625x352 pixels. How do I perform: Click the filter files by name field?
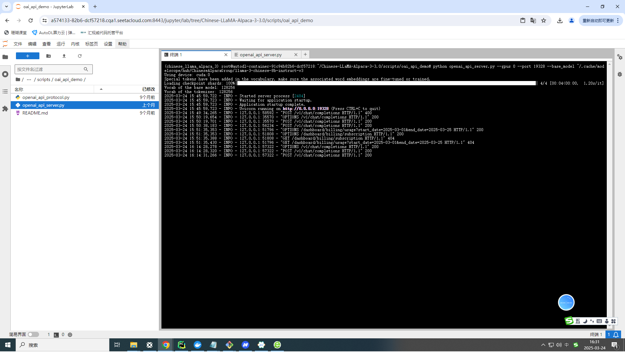point(49,69)
